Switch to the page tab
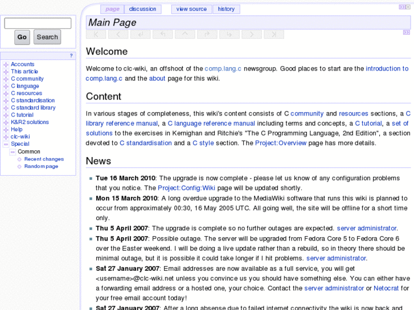This screenshot has width=414, height=310. 113,9
